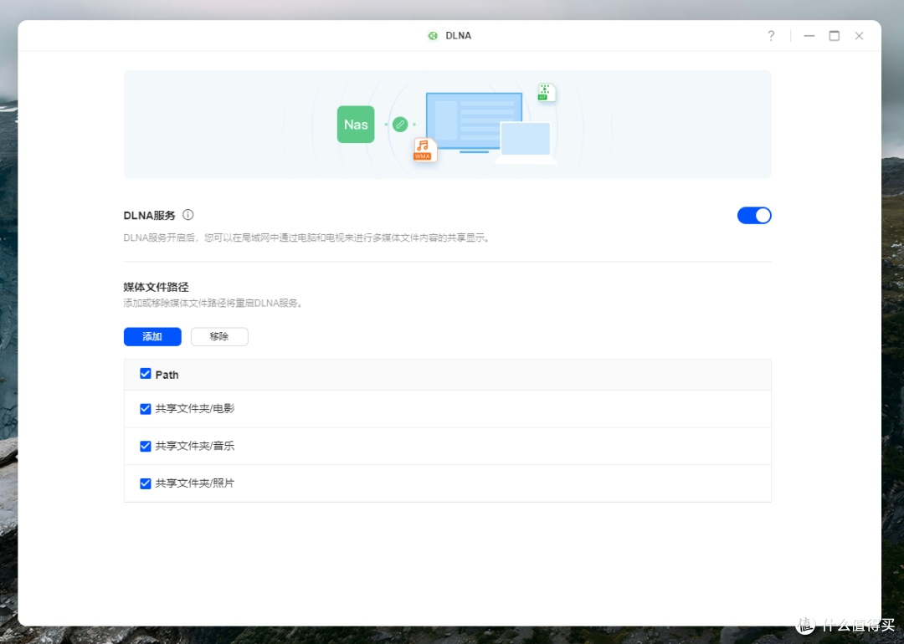Uncheck 共享文件夹/音乐 path
904x644 pixels.
[x=146, y=447]
